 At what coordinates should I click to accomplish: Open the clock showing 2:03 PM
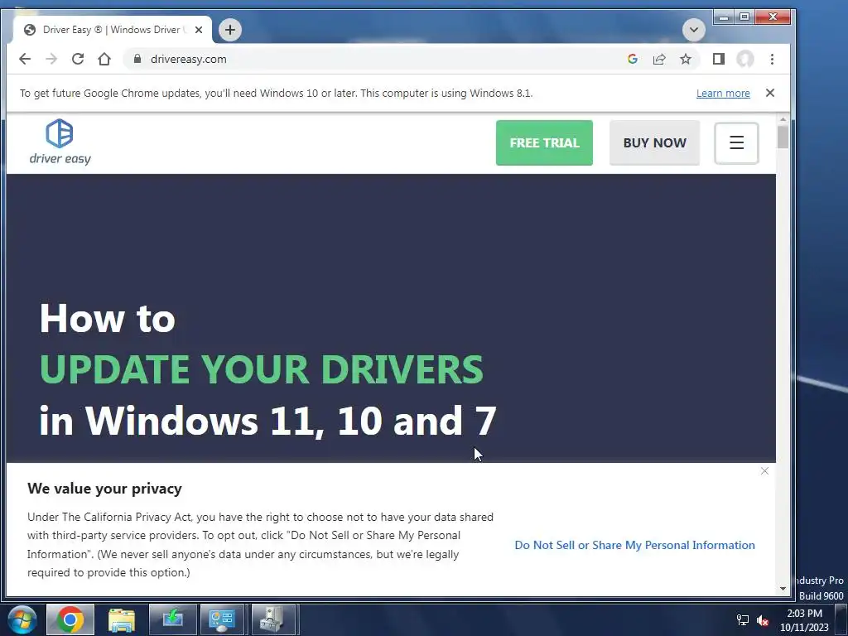pos(804,620)
